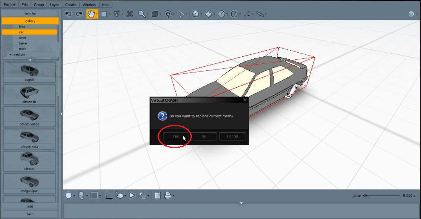Image resolution: width=421 pixels, height=219 pixels.
Task: Open the Create menu
Action: pyautogui.click(x=71, y=5)
